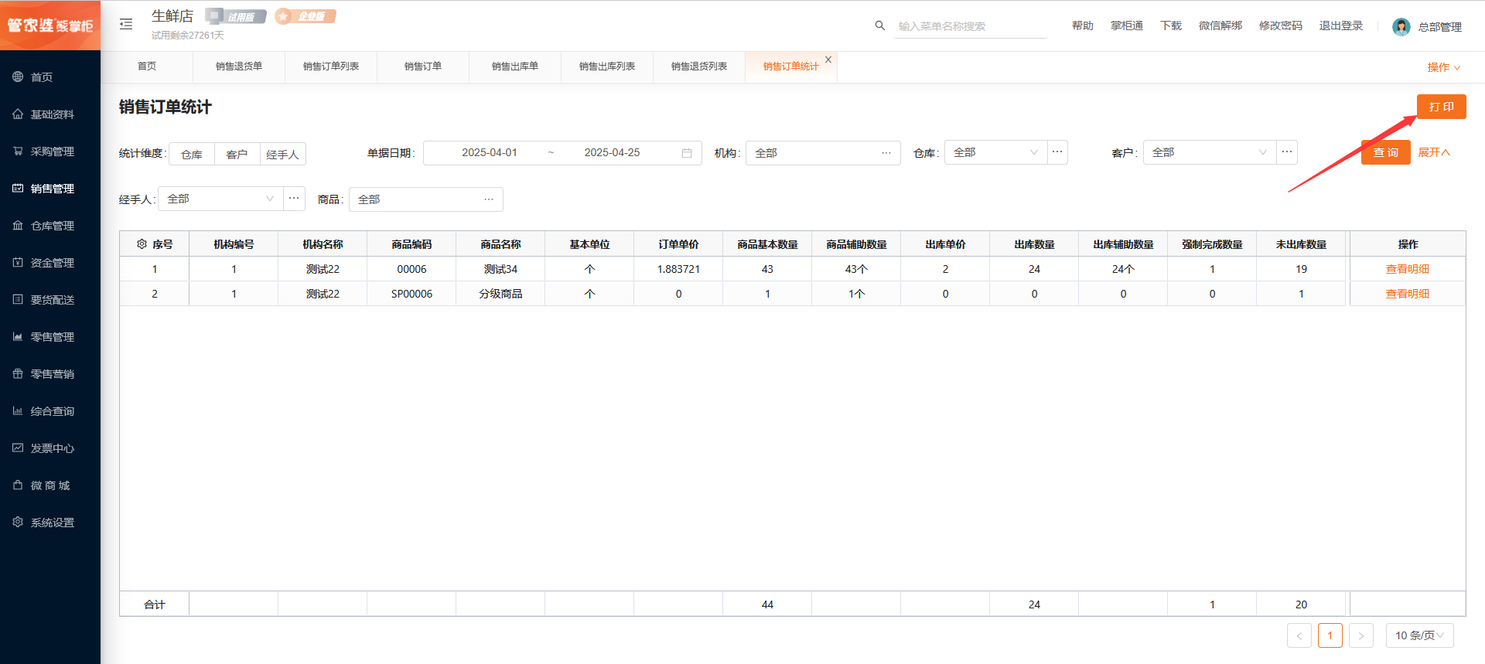
Task: Select 仓库 statistics dimension
Action: pyautogui.click(x=192, y=155)
